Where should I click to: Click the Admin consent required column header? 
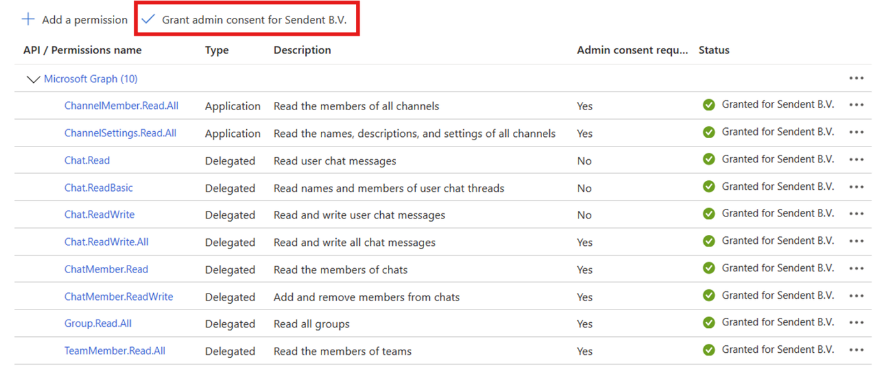(x=632, y=50)
